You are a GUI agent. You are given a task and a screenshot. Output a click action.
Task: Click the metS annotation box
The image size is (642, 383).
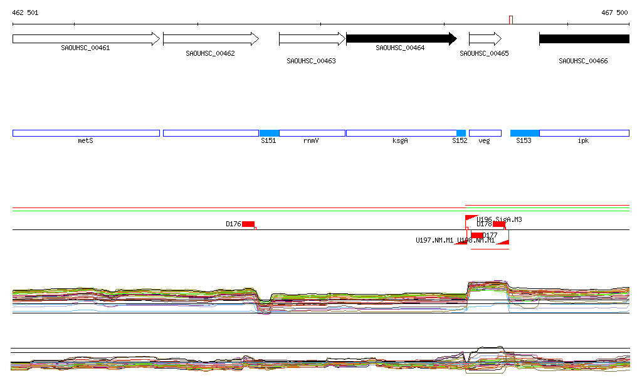click(86, 133)
